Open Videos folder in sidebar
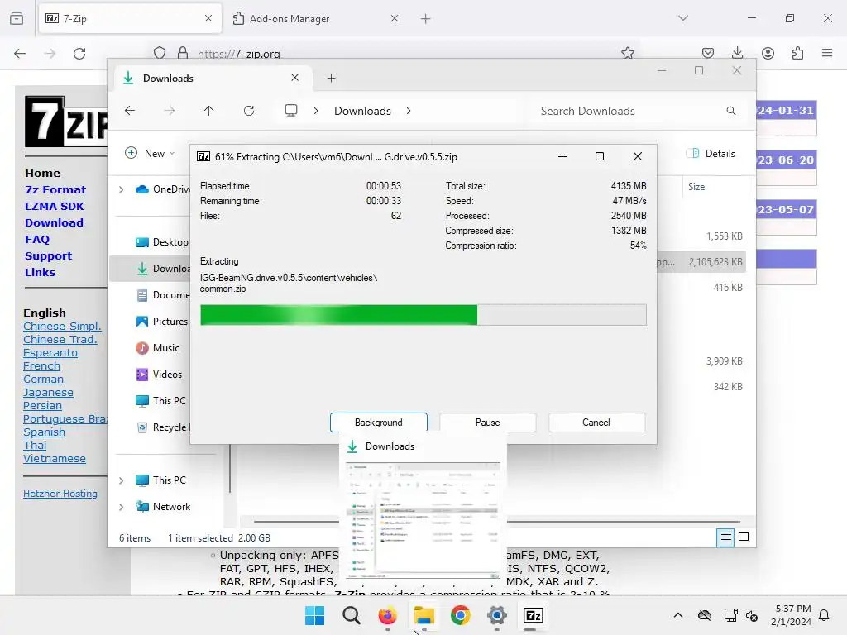This screenshot has width=847, height=635. point(159,375)
